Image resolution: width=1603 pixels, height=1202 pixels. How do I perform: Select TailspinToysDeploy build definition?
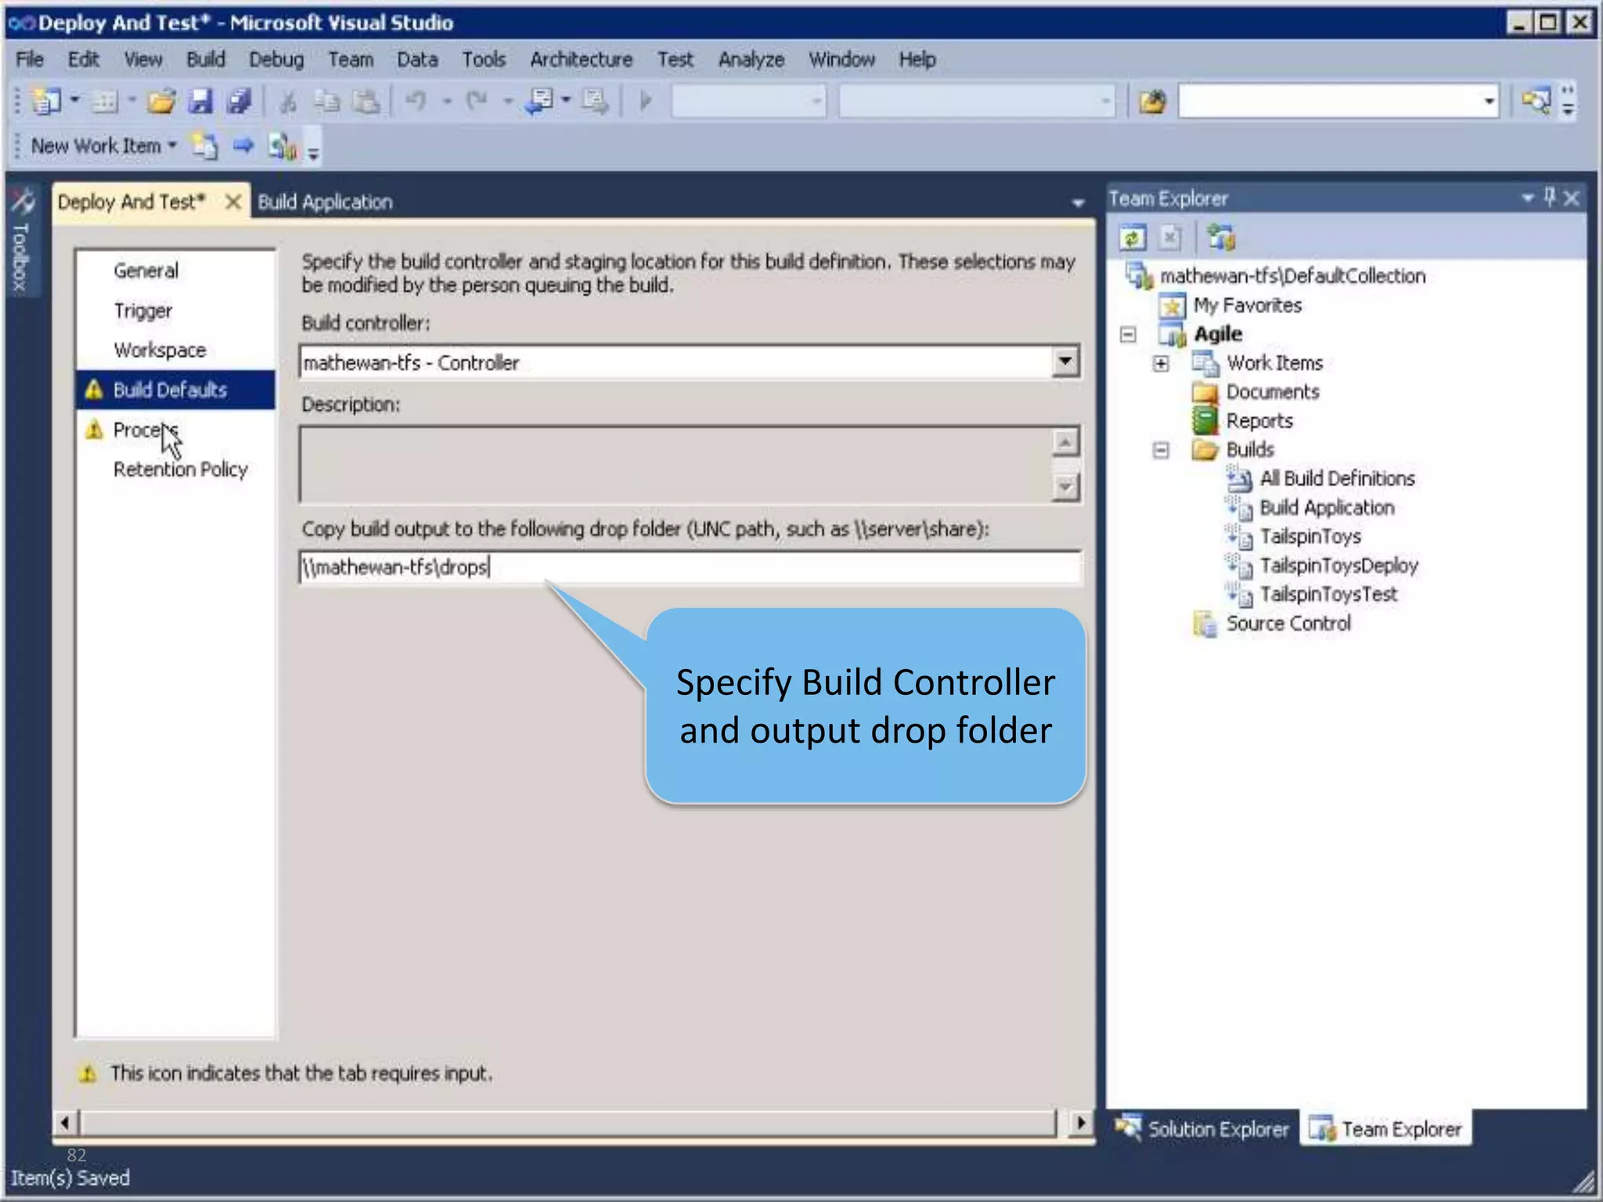point(1338,565)
